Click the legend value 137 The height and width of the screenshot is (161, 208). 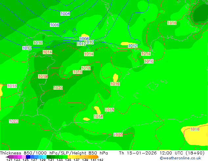click(x=76, y=160)
